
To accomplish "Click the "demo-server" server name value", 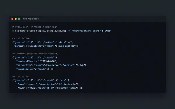I will tap(52, 65).
